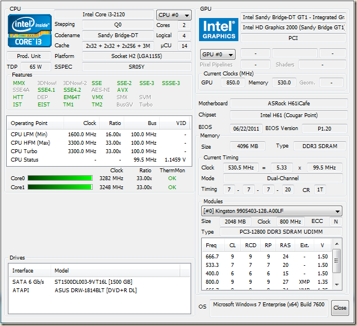Open the CPU #0 selector dropdown

[x=174, y=15]
